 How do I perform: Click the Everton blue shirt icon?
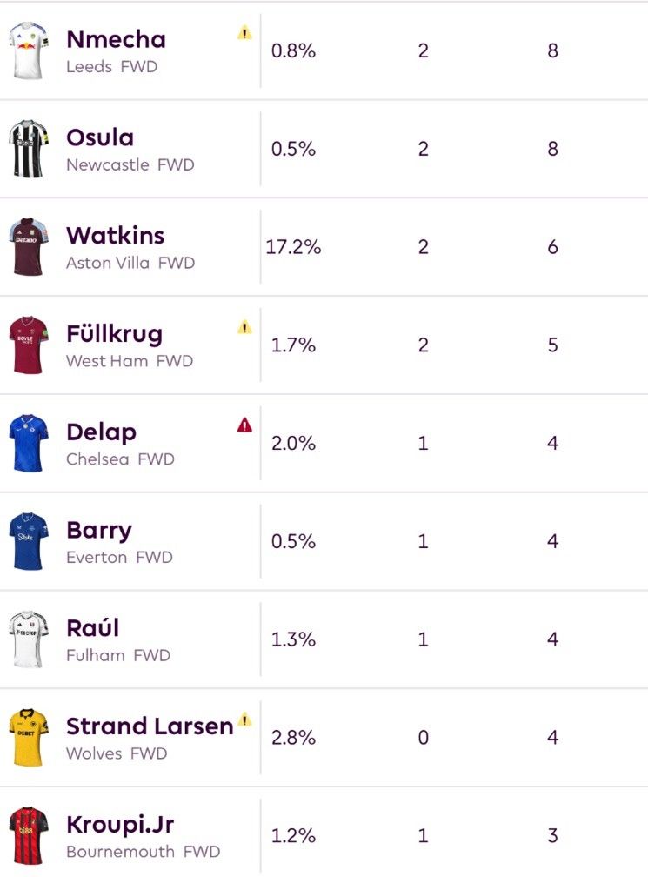[x=29, y=541]
